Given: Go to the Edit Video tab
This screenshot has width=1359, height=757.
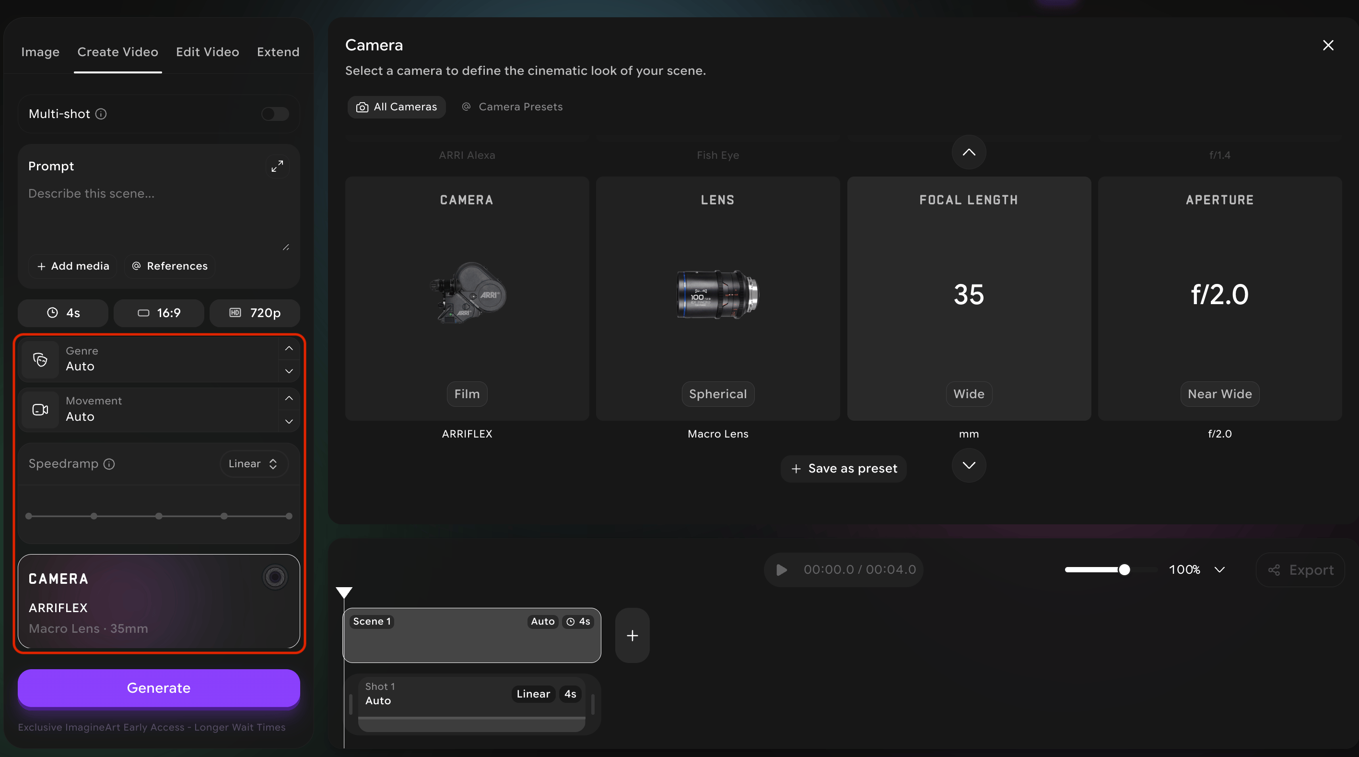Looking at the screenshot, I should coord(207,52).
